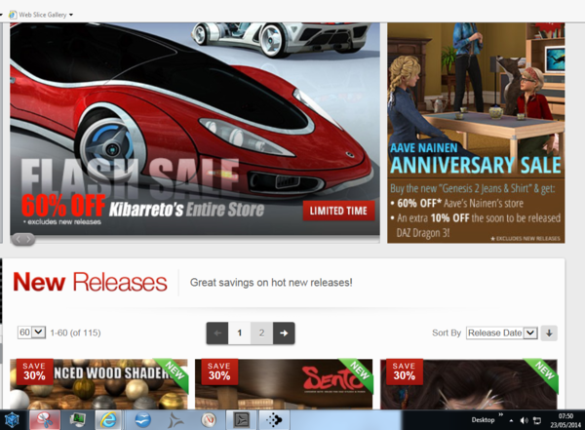
Task: Open Internet Explorer from the taskbar
Action: [x=108, y=420]
